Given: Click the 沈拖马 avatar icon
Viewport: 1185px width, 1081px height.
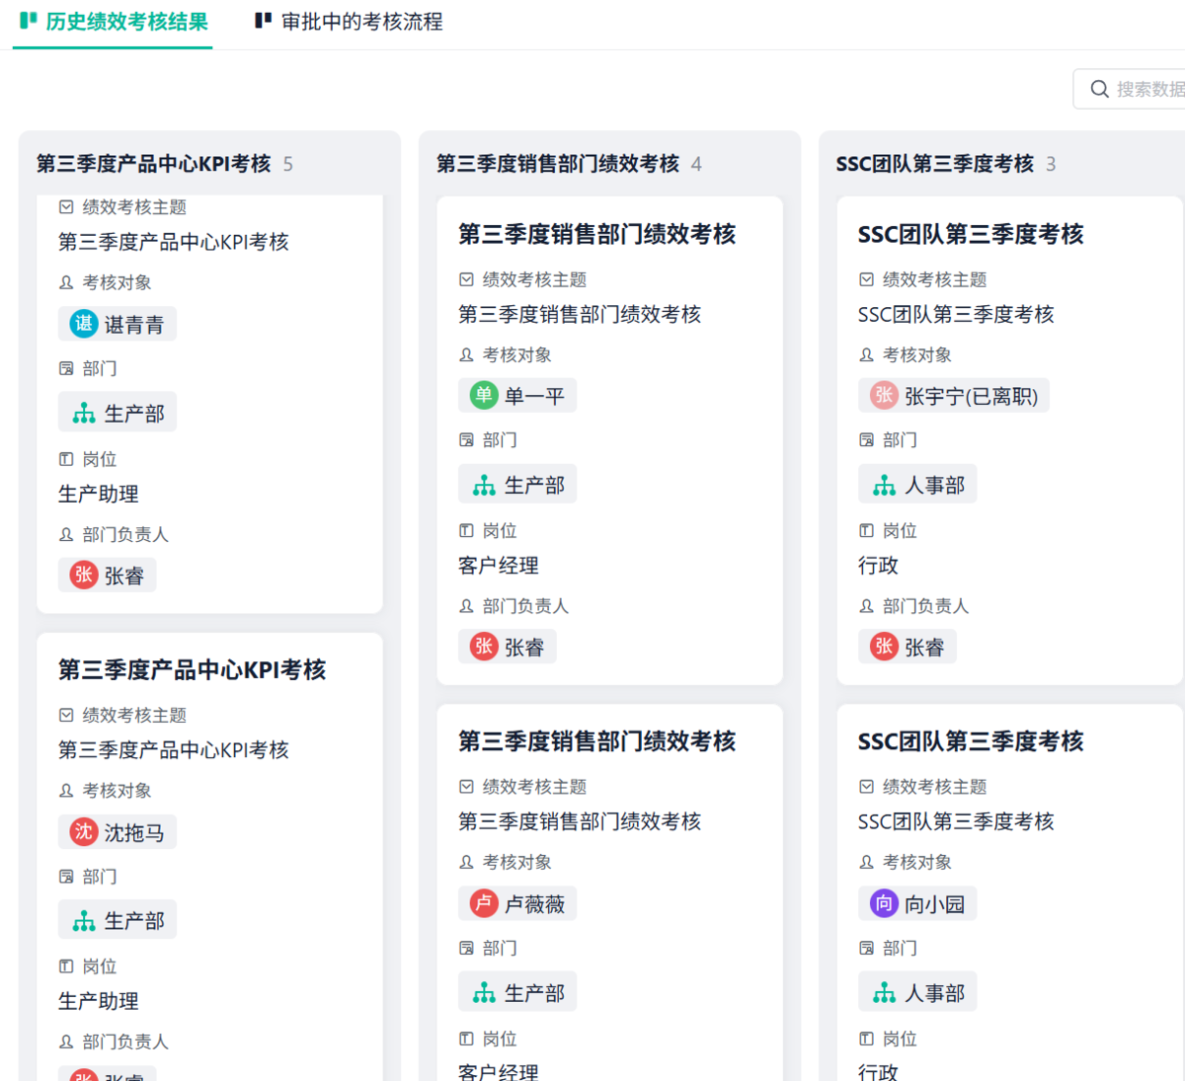Looking at the screenshot, I should tap(84, 832).
